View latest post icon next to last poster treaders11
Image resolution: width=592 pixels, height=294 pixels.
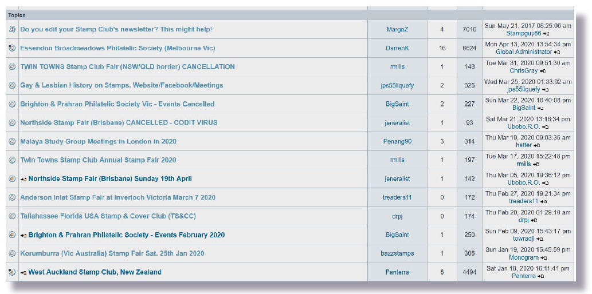[543, 202]
